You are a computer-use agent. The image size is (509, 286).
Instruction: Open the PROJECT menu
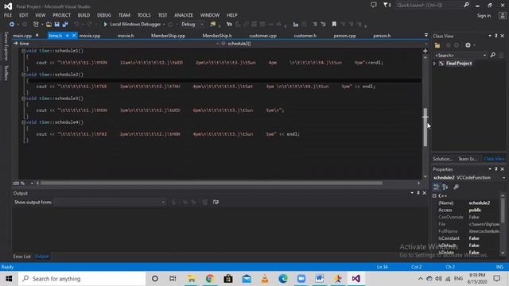pyautogui.click(x=62, y=15)
